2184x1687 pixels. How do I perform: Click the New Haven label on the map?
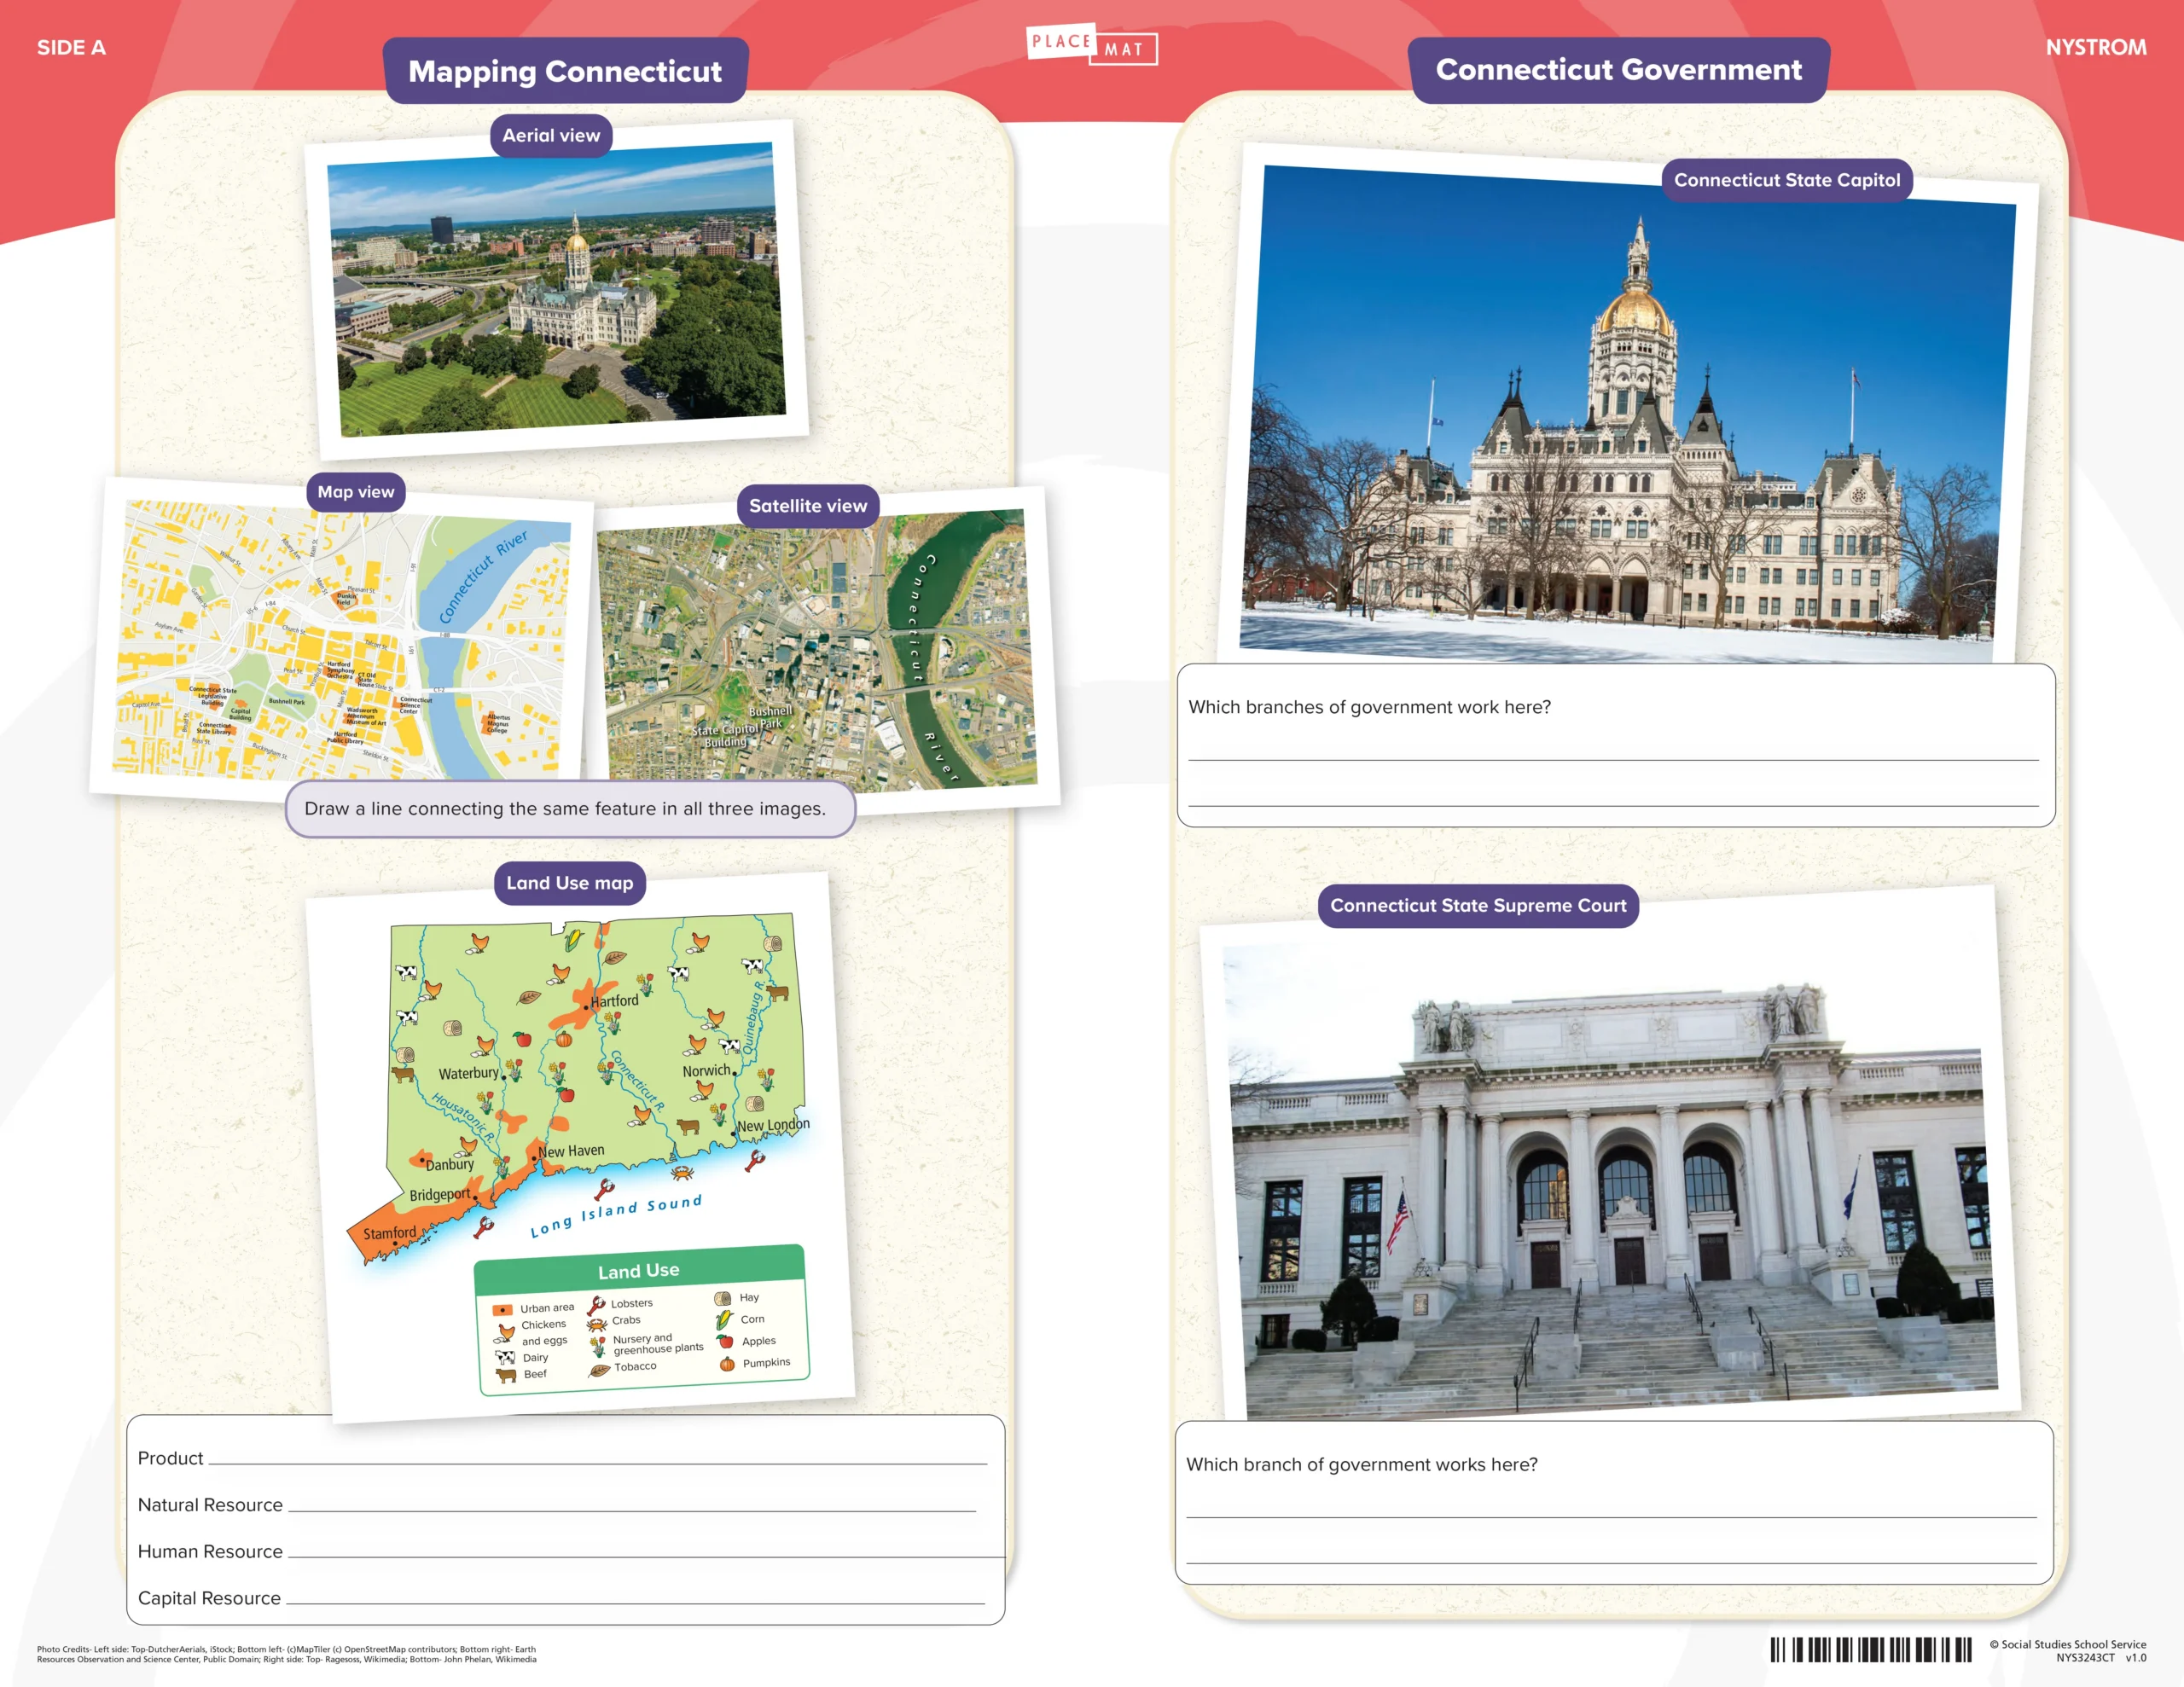pos(572,1152)
